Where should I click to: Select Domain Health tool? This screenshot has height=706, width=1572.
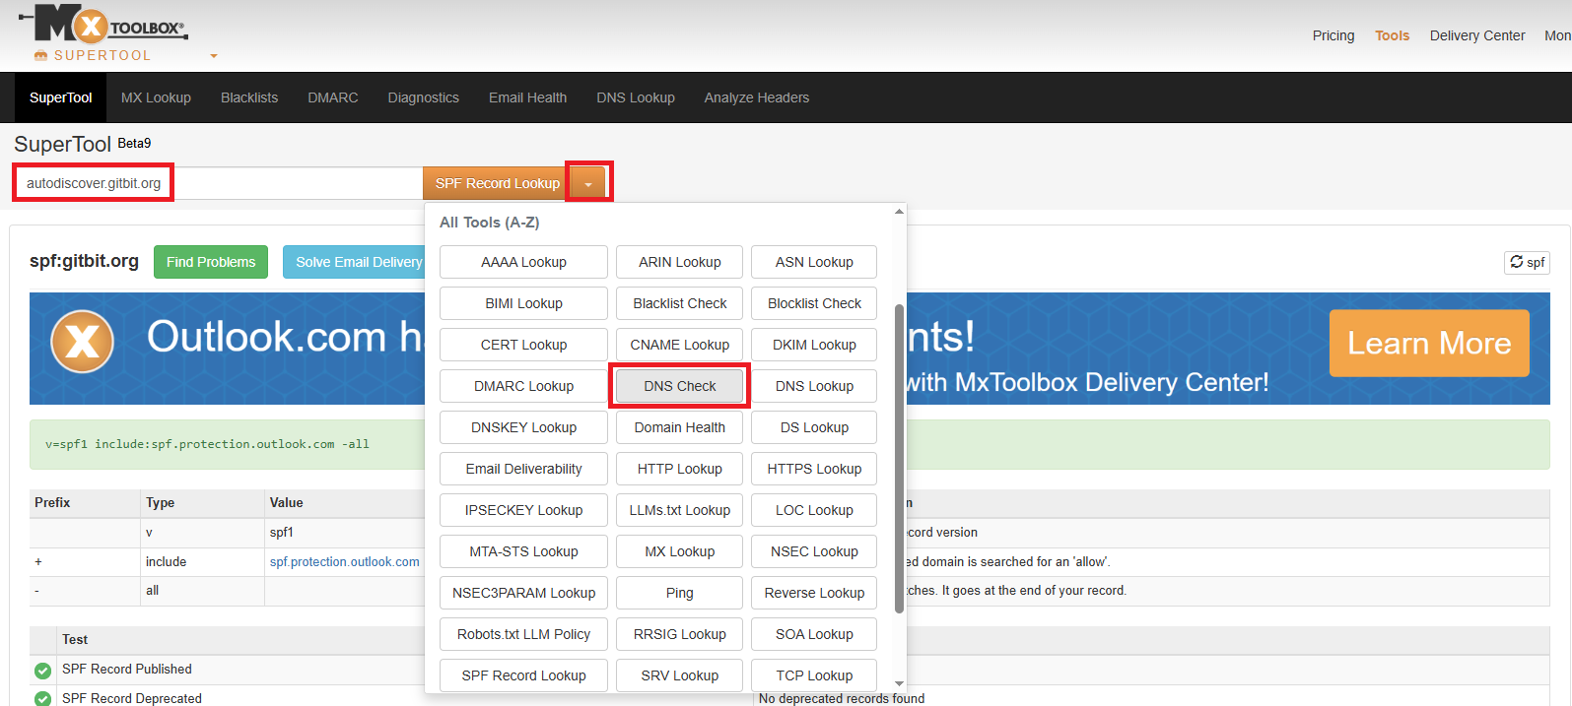click(679, 427)
